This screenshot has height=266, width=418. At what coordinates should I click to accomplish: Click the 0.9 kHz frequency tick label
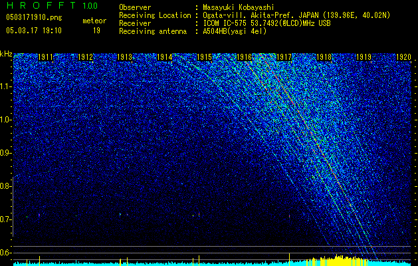tap(6, 153)
